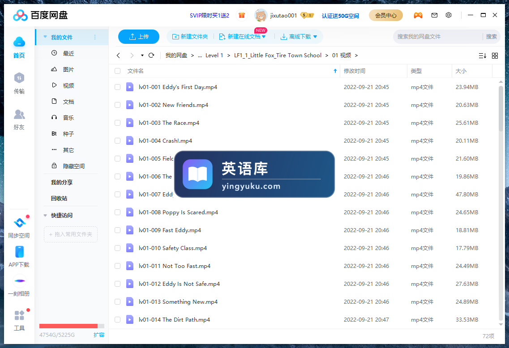Sort by 大小 column header
This screenshot has width=509, height=348.
pos(461,71)
